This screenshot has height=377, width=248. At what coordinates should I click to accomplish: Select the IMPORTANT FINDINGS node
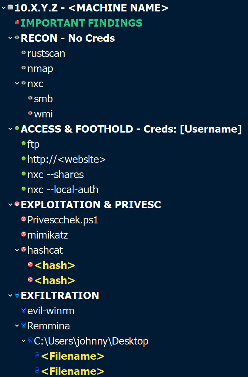[x=82, y=23]
